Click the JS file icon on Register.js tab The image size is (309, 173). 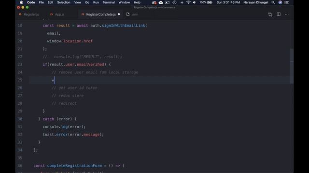20,14
